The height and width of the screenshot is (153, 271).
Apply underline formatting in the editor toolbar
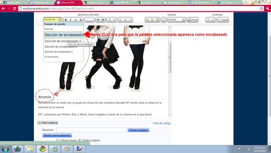point(76,20)
